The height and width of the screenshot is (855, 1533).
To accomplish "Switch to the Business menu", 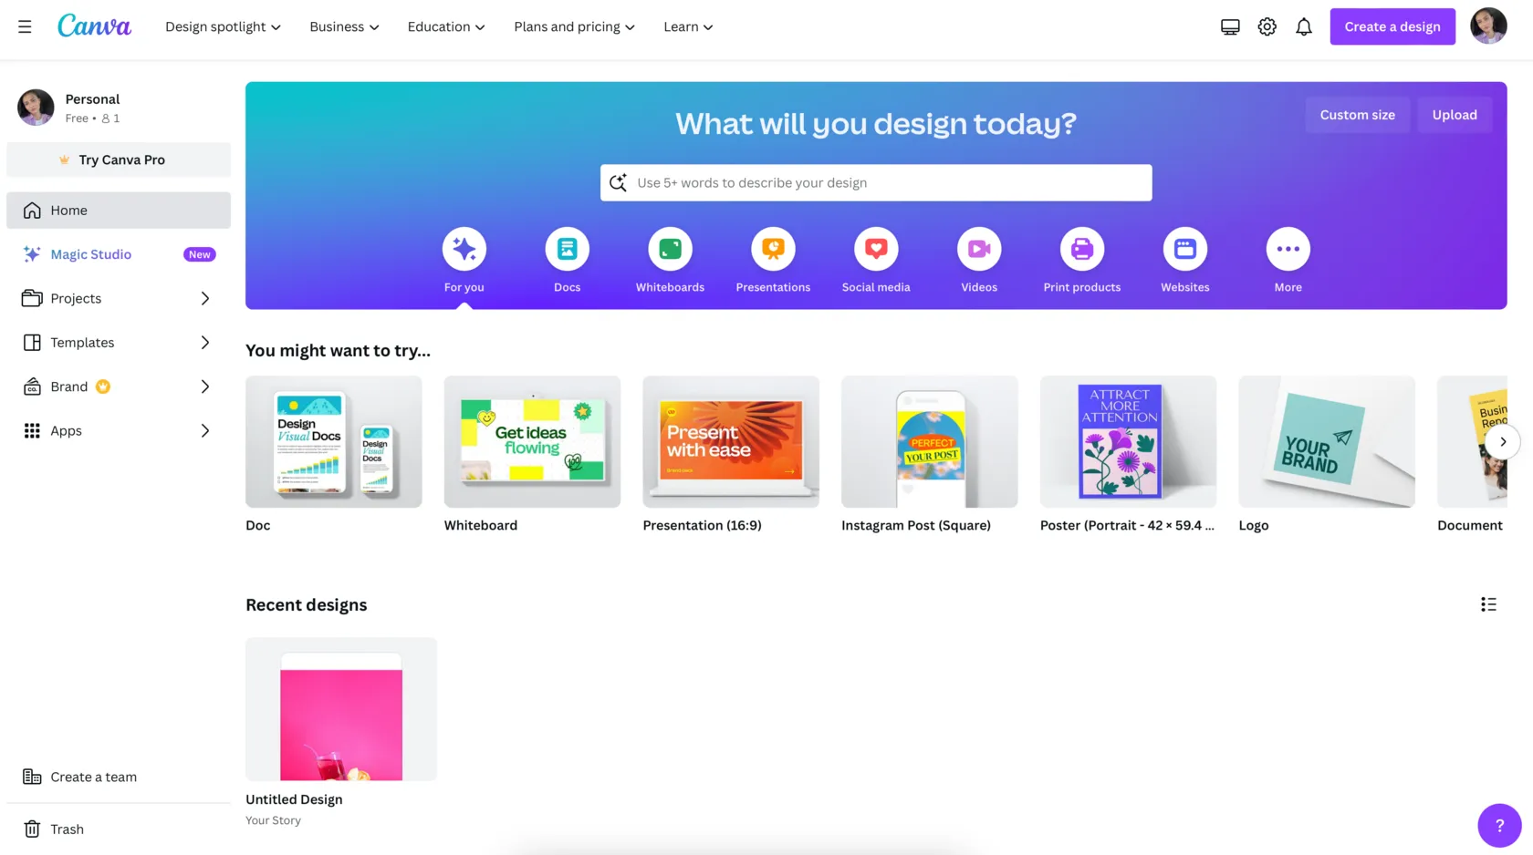I will pos(343,26).
